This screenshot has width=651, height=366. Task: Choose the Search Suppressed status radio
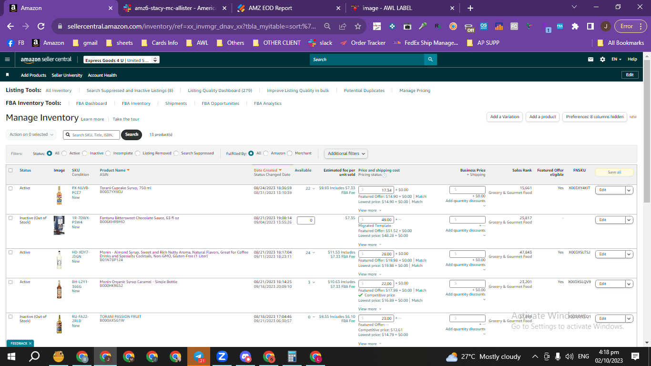pos(176,153)
